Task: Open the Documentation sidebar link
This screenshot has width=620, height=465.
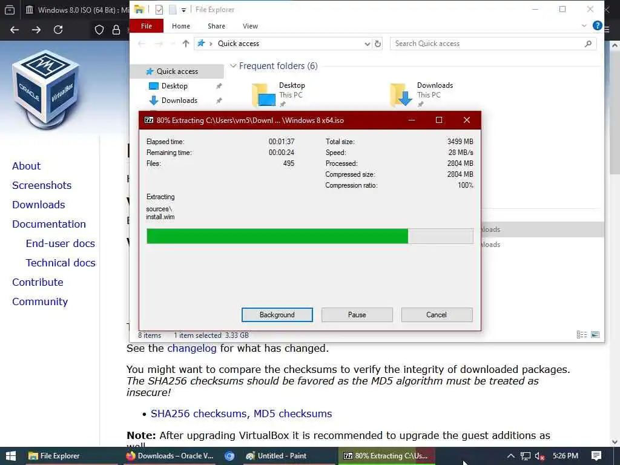Action: pos(49,224)
